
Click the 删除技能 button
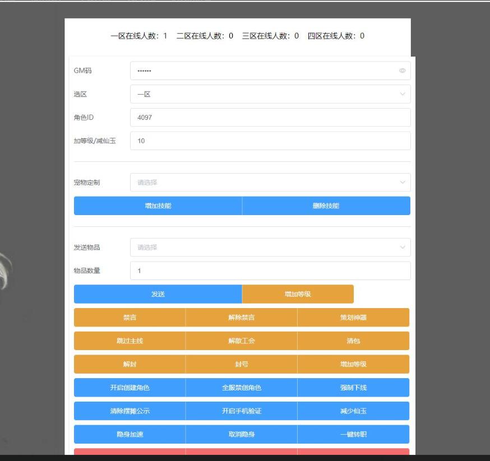(326, 206)
